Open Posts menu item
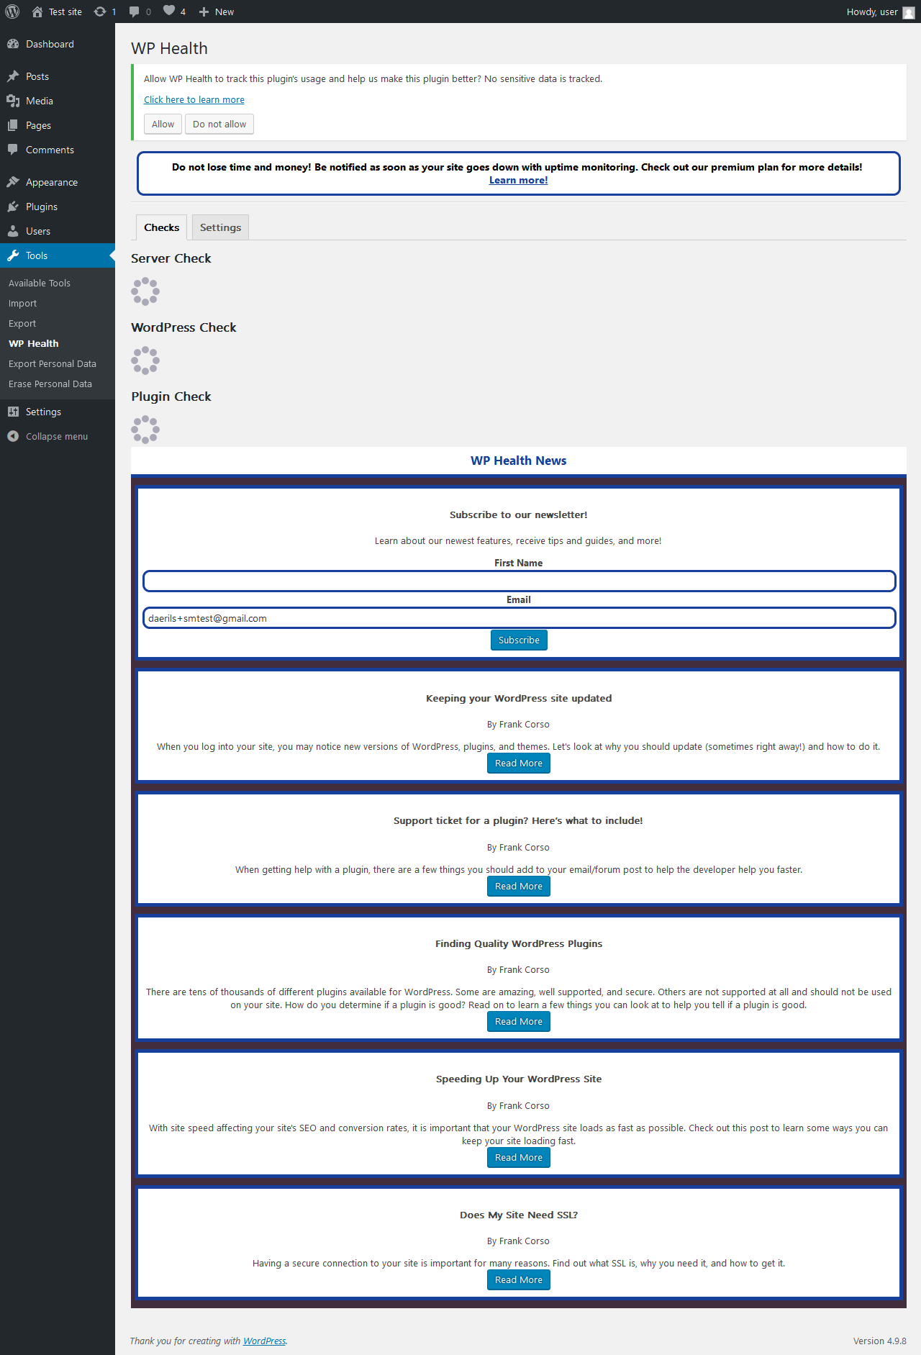Image resolution: width=921 pixels, height=1355 pixels. click(x=58, y=76)
